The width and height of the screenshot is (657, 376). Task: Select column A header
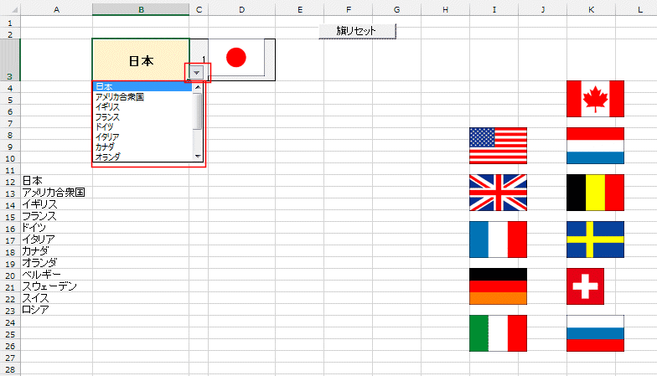(57, 10)
